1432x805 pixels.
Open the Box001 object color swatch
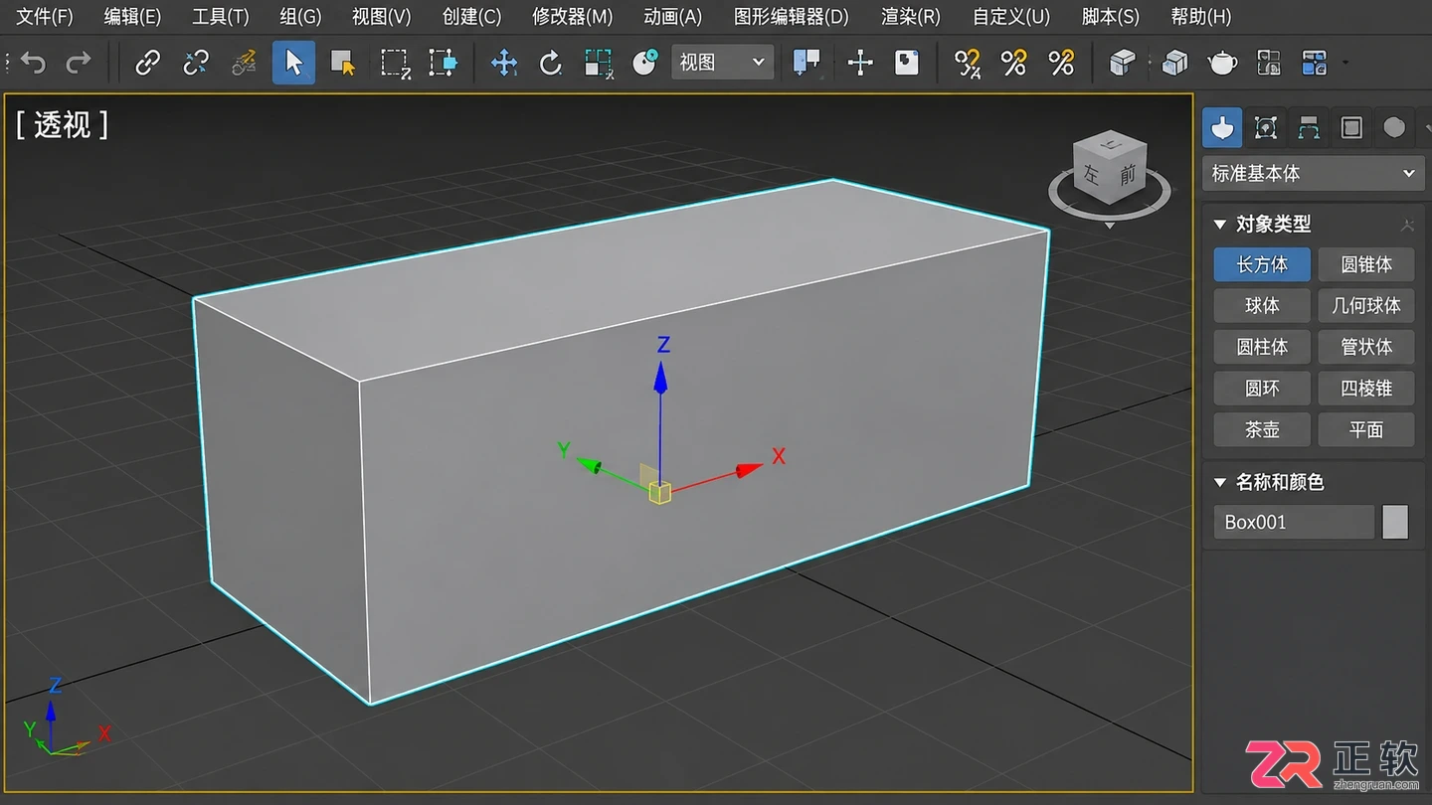1395,522
